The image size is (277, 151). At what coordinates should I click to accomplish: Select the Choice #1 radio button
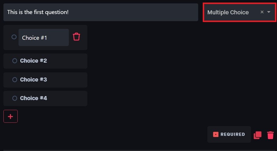[x=14, y=37]
